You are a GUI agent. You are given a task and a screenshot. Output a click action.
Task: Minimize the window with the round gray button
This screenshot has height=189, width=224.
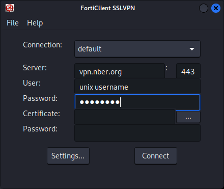(204, 8)
